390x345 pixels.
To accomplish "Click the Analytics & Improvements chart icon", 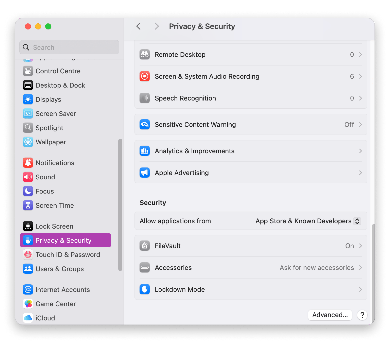I will pyautogui.click(x=145, y=151).
